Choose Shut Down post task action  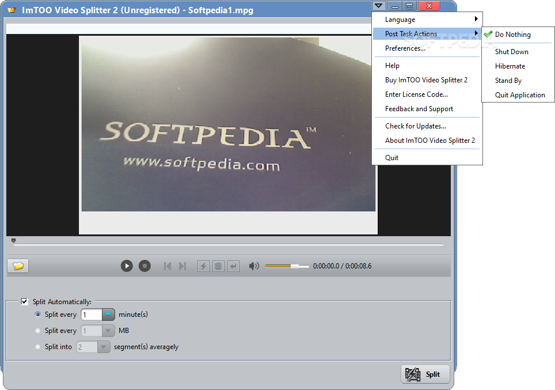(x=518, y=52)
